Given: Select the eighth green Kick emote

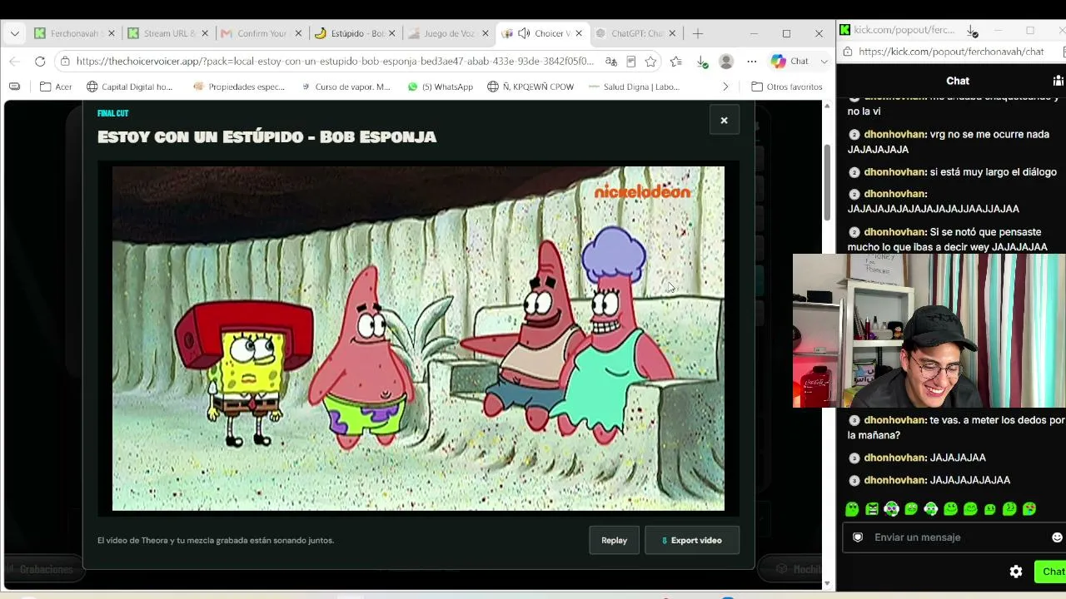Looking at the screenshot, I should click(x=990, y=509).
